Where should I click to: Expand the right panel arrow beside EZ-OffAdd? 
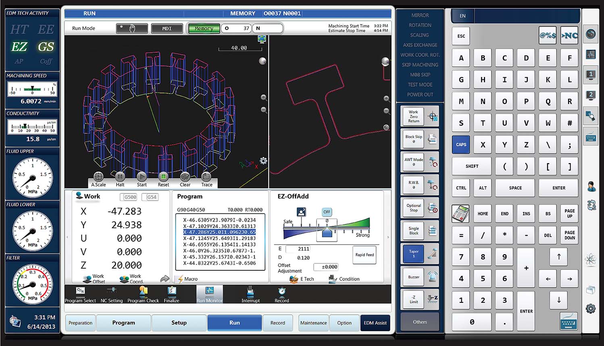click(388, 237)
